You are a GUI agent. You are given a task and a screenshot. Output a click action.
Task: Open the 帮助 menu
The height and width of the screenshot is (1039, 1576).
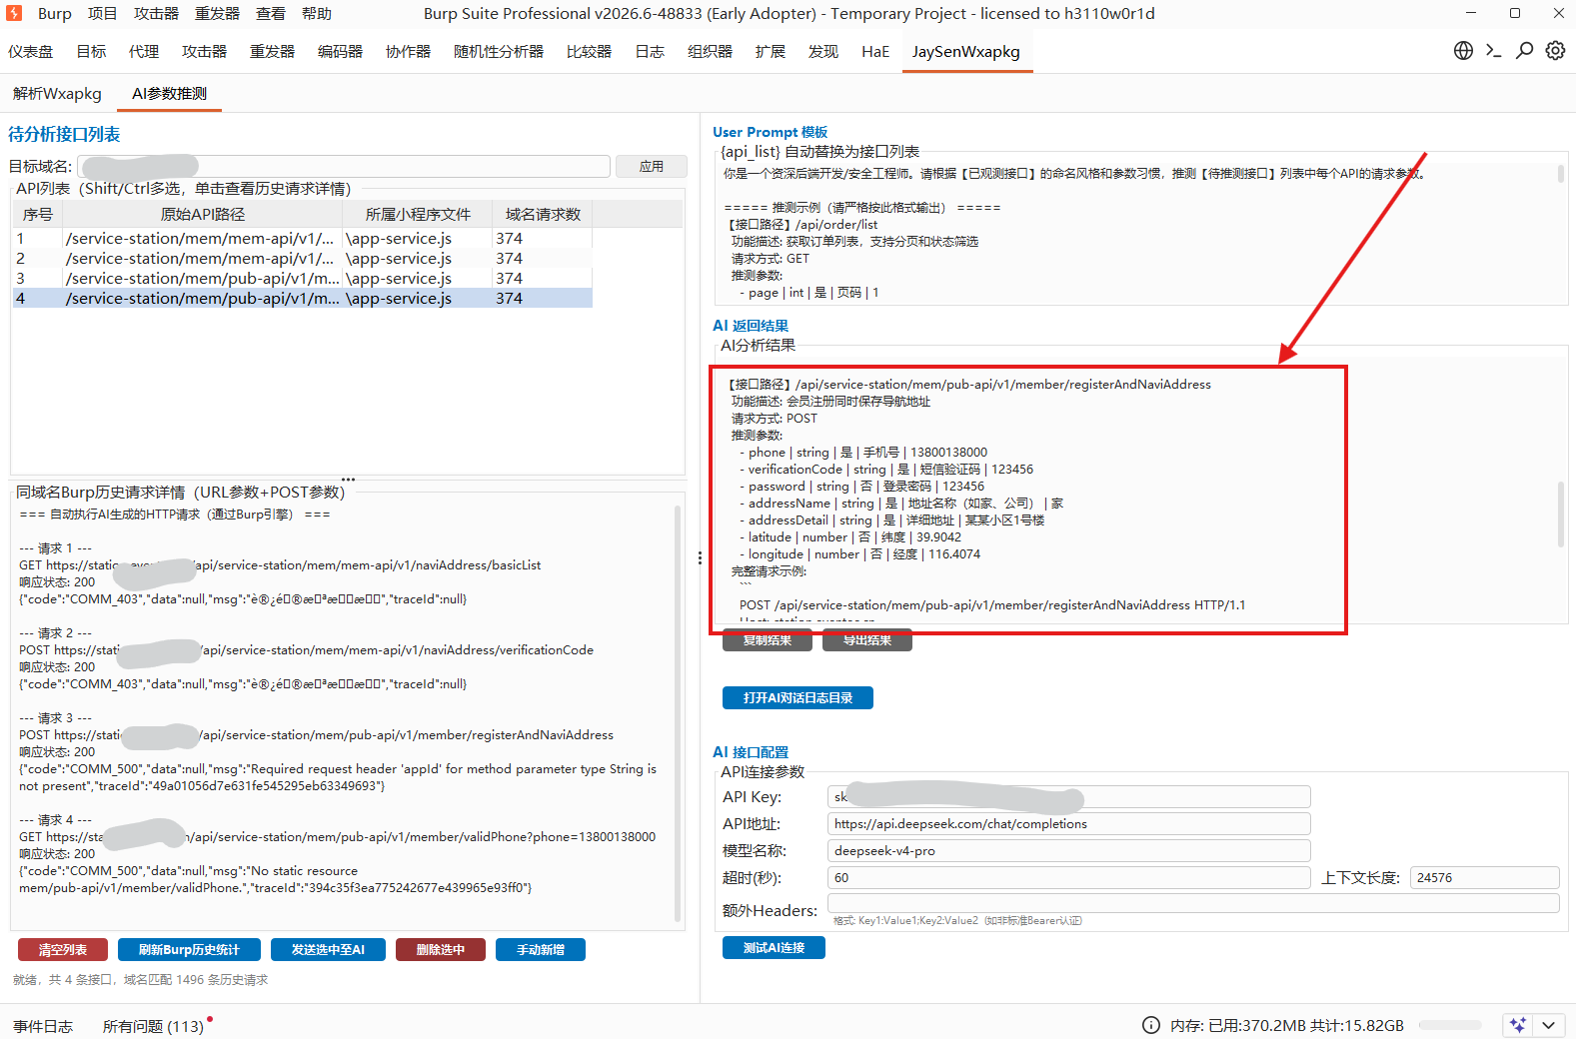click(317, 14)
